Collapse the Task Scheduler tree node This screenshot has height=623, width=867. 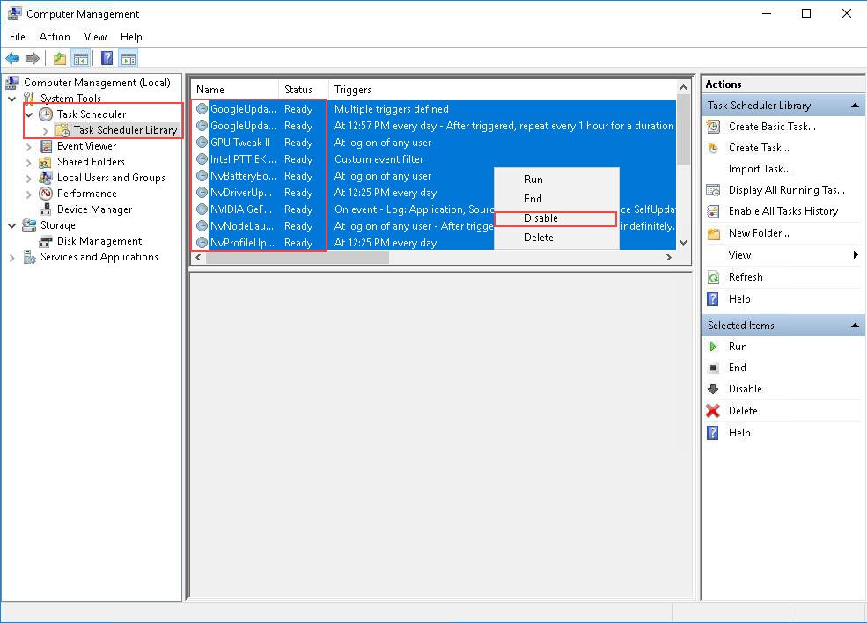29,114
